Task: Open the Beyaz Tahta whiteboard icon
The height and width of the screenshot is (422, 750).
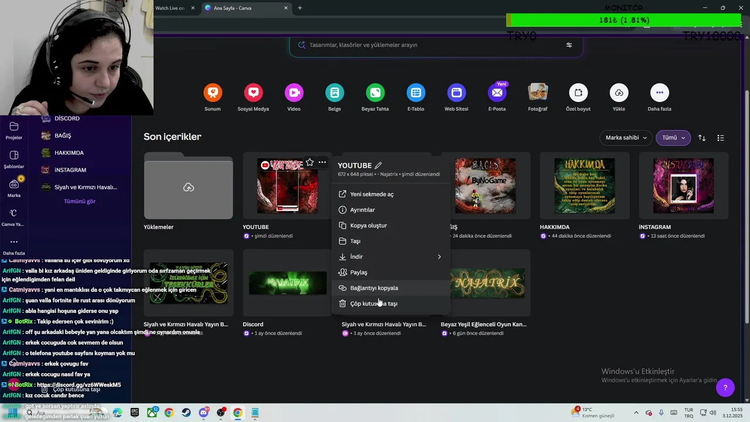Action: pyautogui.click(x=375, y=93)
